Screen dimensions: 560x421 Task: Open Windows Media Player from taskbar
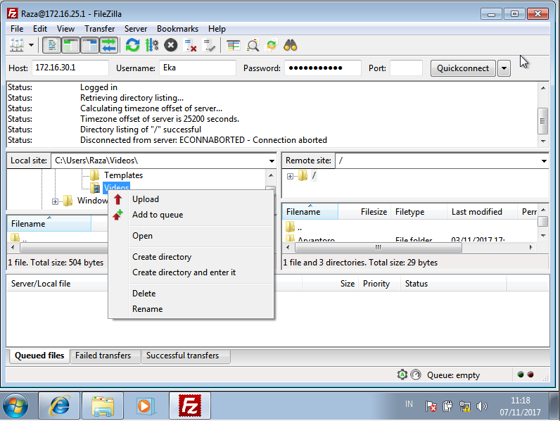pyautogui.click(x=146, y=406)
